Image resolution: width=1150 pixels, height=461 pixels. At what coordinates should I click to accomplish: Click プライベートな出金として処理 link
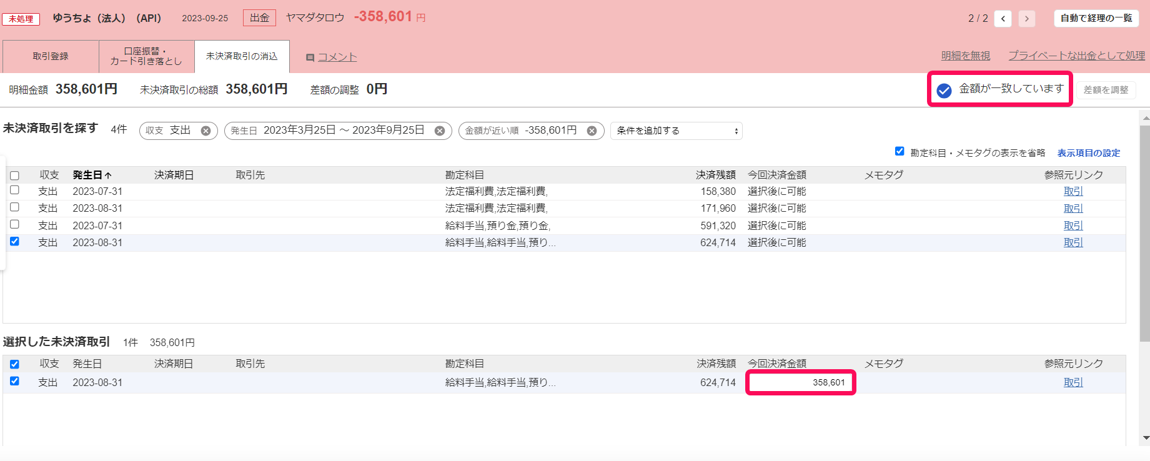(1077, 56)
